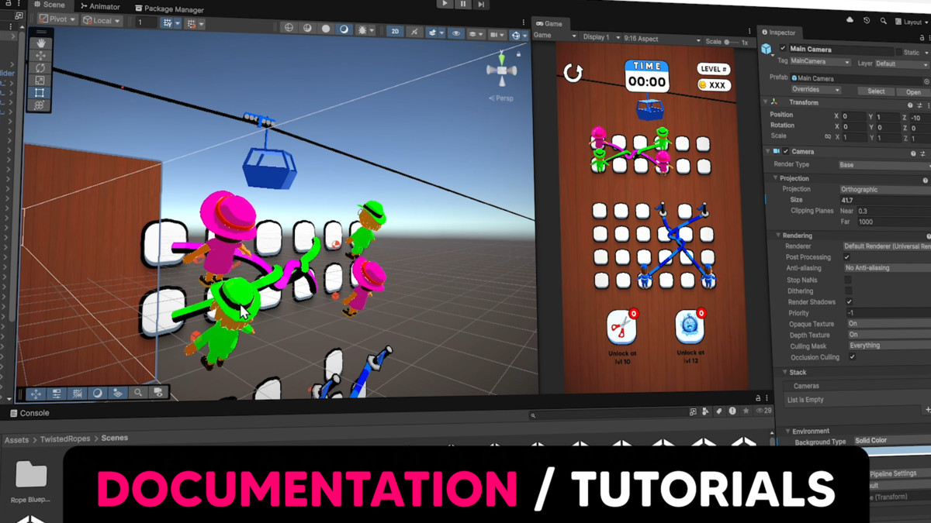931x523 pixels.
Task: Click the Play button
Action: click(445, 3)
